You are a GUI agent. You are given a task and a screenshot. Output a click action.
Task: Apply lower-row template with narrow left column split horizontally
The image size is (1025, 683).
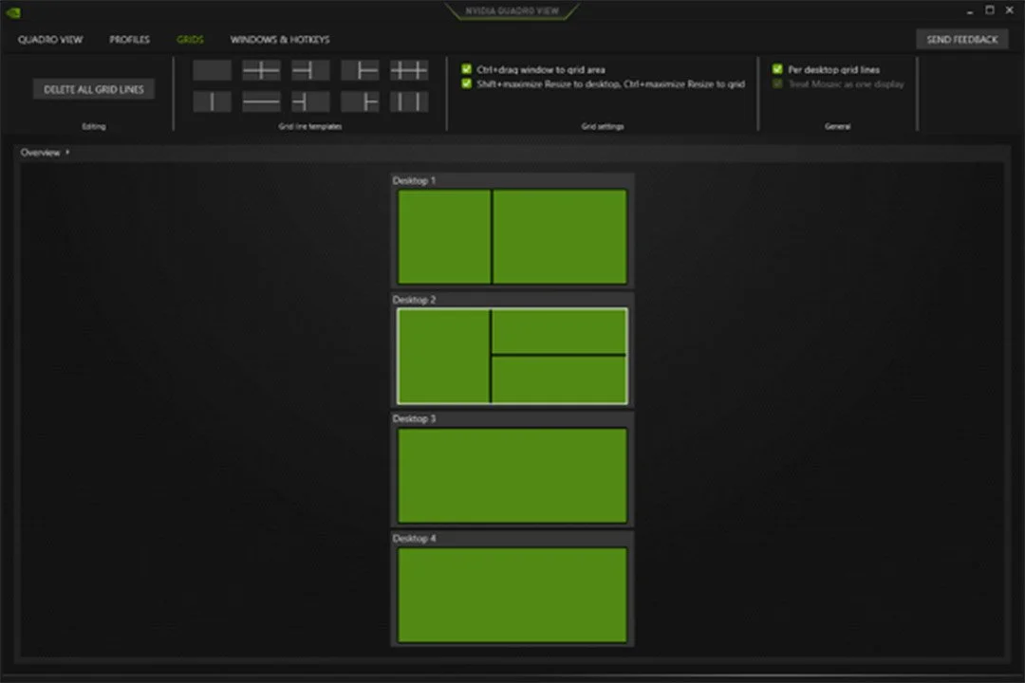pos(310,102)
